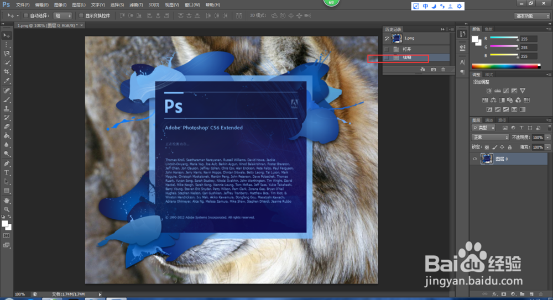Click the B value field 255
553x300 pixels.
tap(528, 56)
